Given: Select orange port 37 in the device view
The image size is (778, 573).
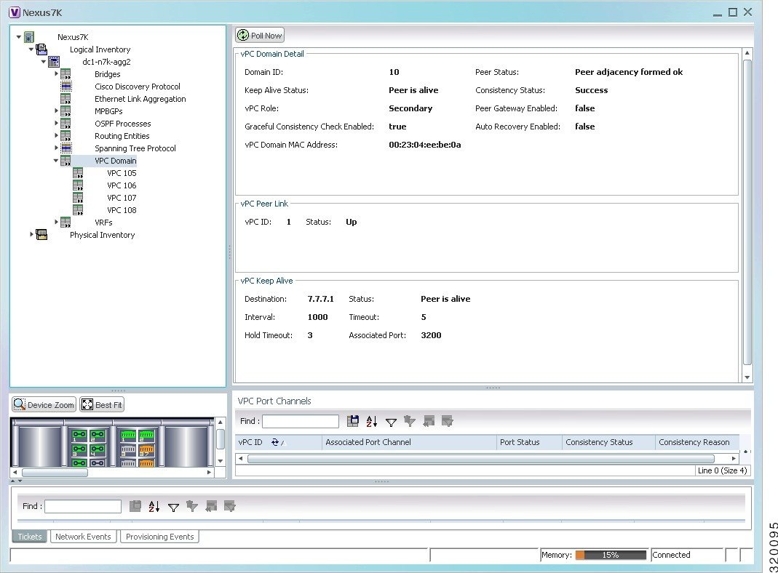Looking at the screenshot, I should [146, 449].
